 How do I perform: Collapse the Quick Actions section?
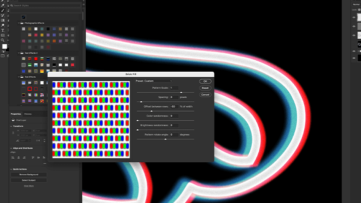[11, 169]
